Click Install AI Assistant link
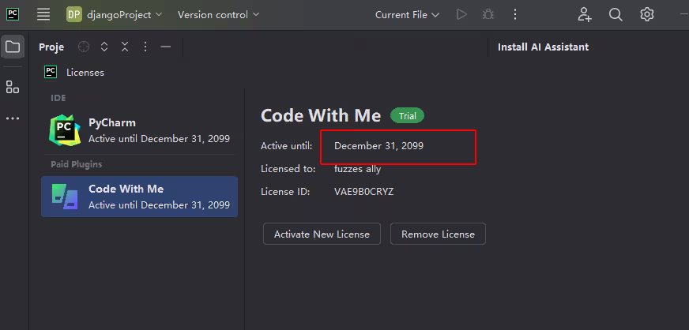This screenshot has height=330, width=689. click(x=543, y=47)
